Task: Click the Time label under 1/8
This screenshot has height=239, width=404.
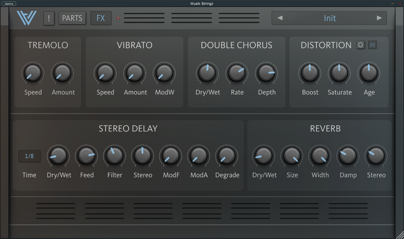Action: [x=29, y=175]
